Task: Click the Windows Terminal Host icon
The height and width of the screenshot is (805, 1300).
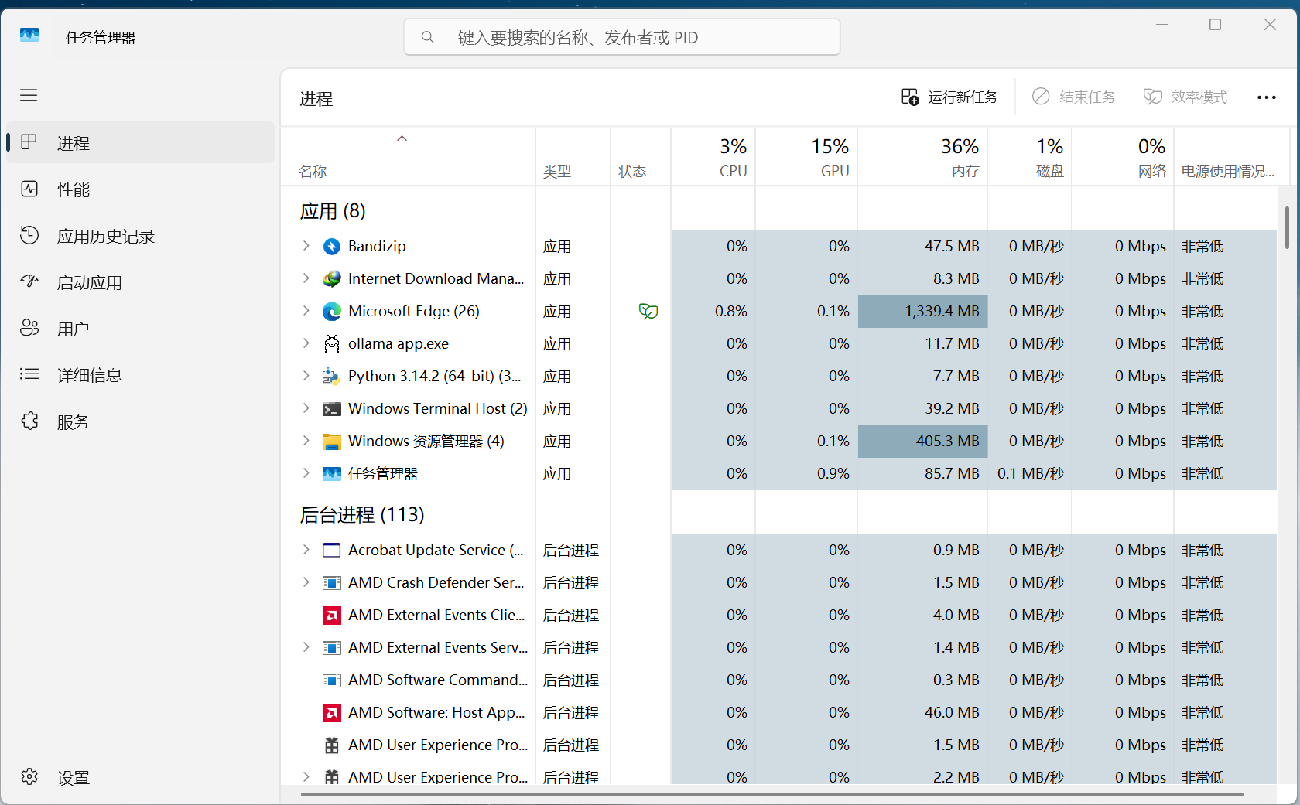Action: coord(332,409)
